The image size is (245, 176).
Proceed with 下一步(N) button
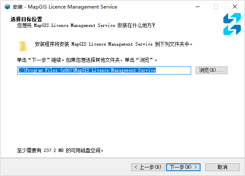pos(184,167)
